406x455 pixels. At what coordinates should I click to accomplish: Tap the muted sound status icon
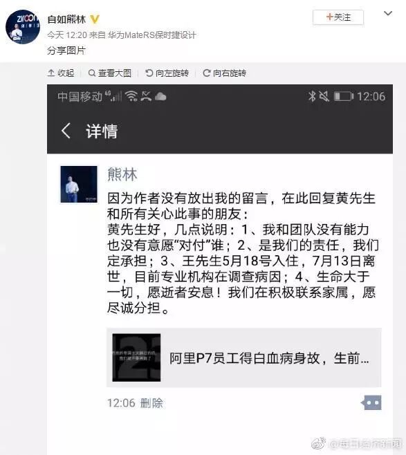coord(324,96)
